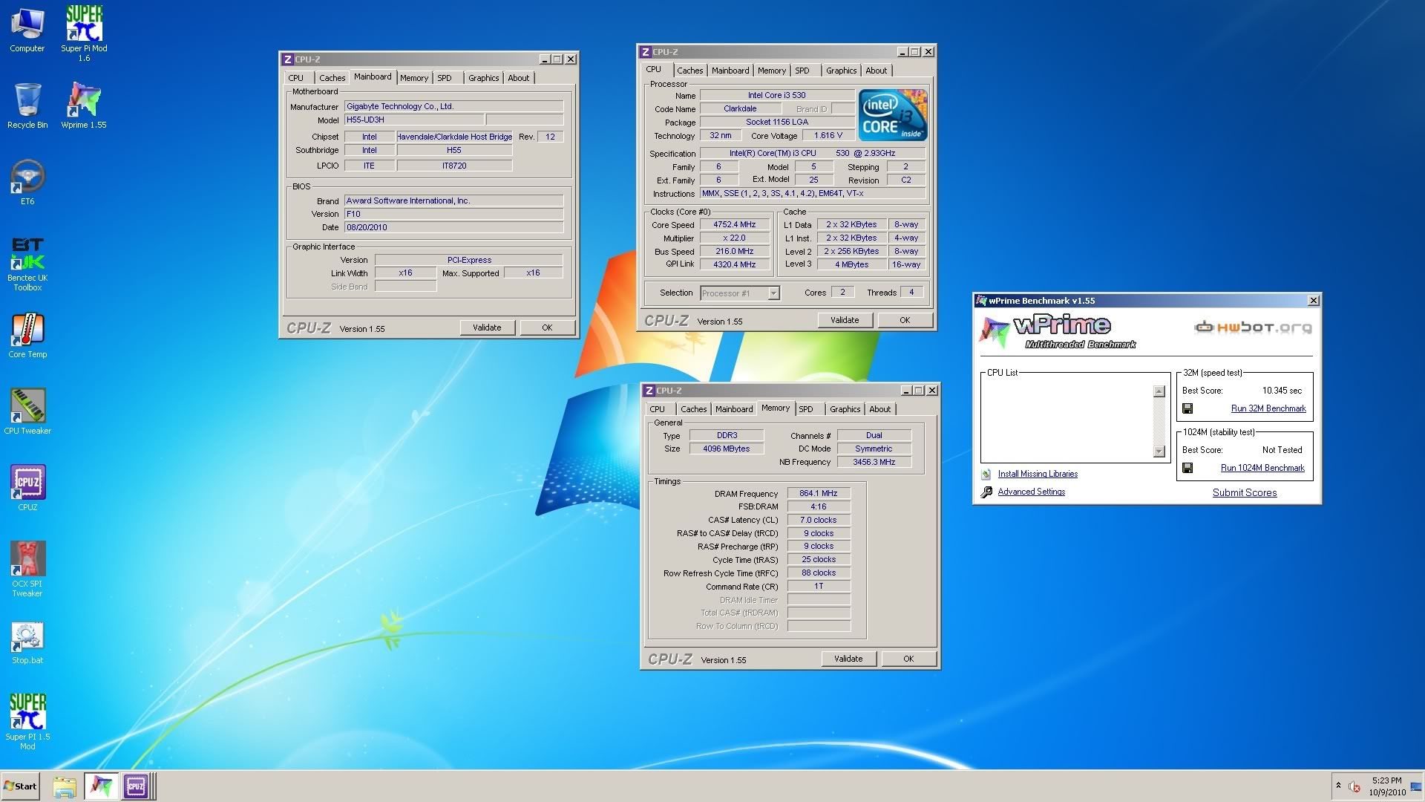This screenshot has height=802, width=1425.
Task: Click the Run 1024M Benchmark link
Action: click(x=1262, y=468)
